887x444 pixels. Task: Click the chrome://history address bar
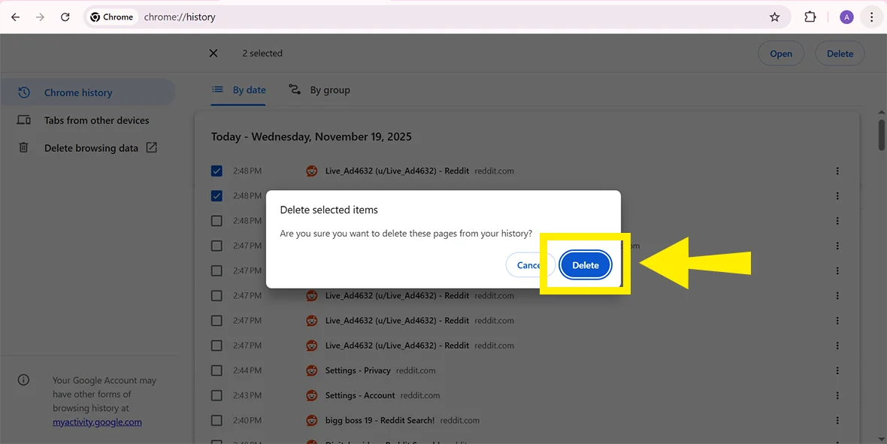tap(451, 17)
